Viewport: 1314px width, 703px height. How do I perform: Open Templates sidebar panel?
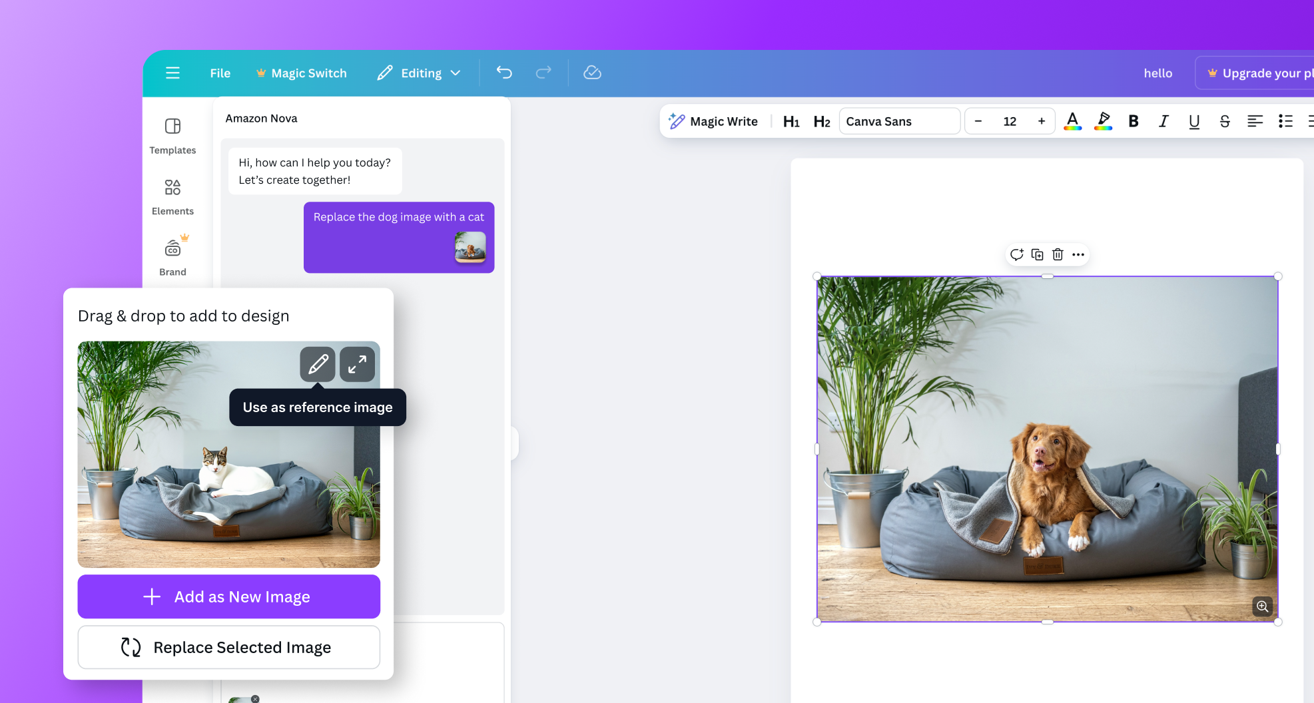(x=172, y=136)
